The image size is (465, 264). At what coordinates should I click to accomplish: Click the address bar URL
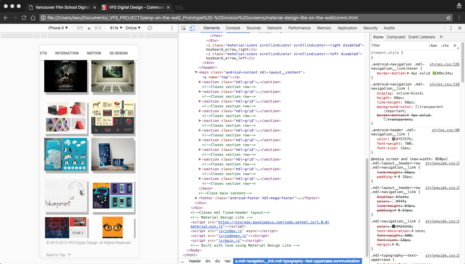point(203,18)
